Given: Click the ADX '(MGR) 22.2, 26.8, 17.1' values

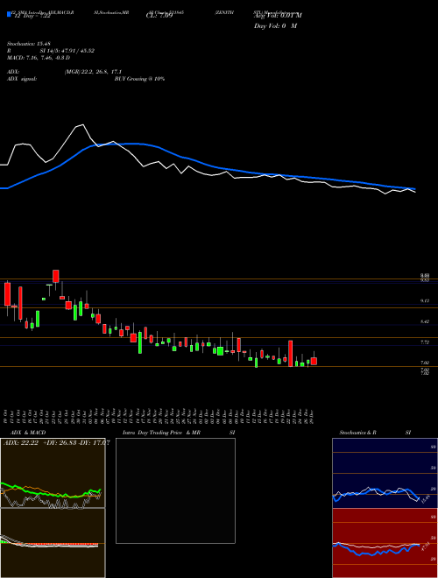Looking at the screenshot, I should pos(93,72).
